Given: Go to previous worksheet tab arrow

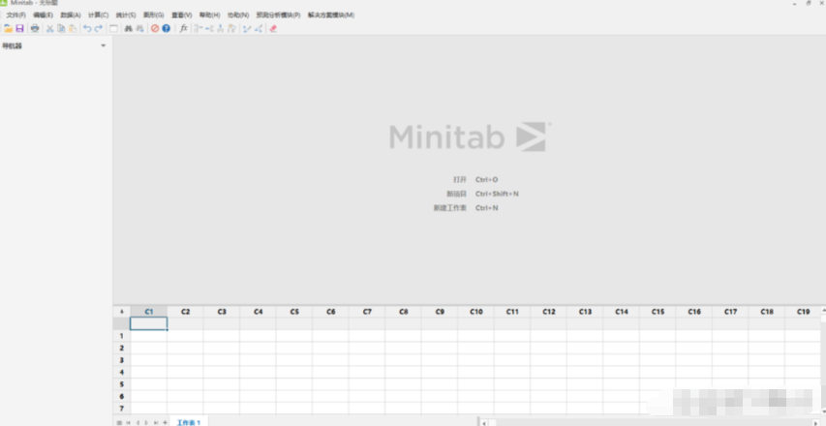Looking at the screenshot, I should tap(138, 422).
